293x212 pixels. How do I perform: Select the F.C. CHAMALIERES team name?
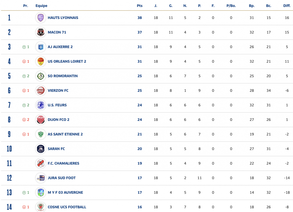(63, 163)
